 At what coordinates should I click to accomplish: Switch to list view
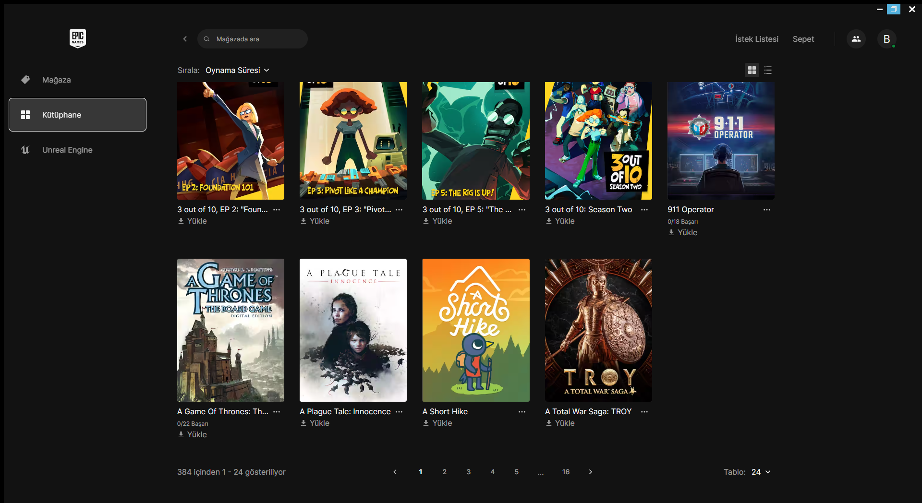coord(768,70)
